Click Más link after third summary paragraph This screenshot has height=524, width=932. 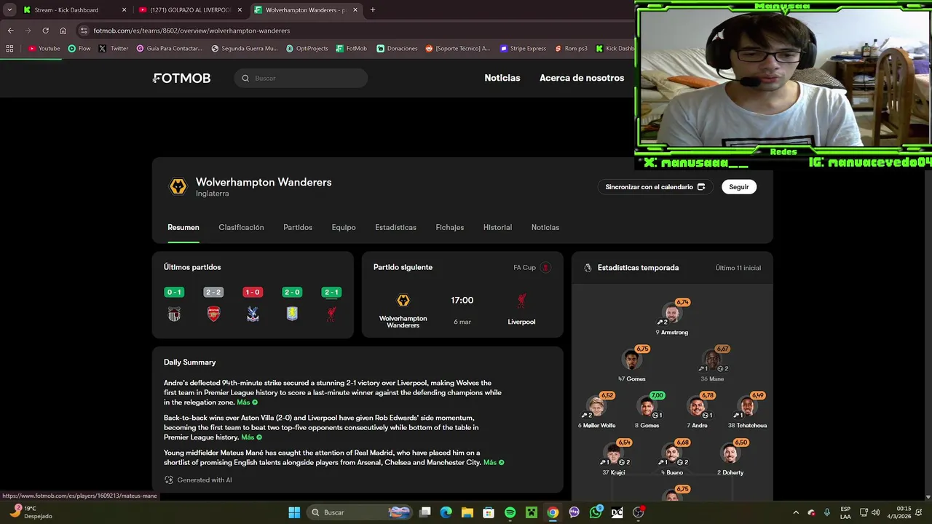point(494,462)
